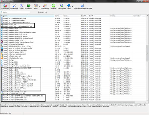The height and width of the screenshot is (115, 149).
Task: Click Games for Windows - LIVE Redistributable icon
Action: tap(2, 48)
